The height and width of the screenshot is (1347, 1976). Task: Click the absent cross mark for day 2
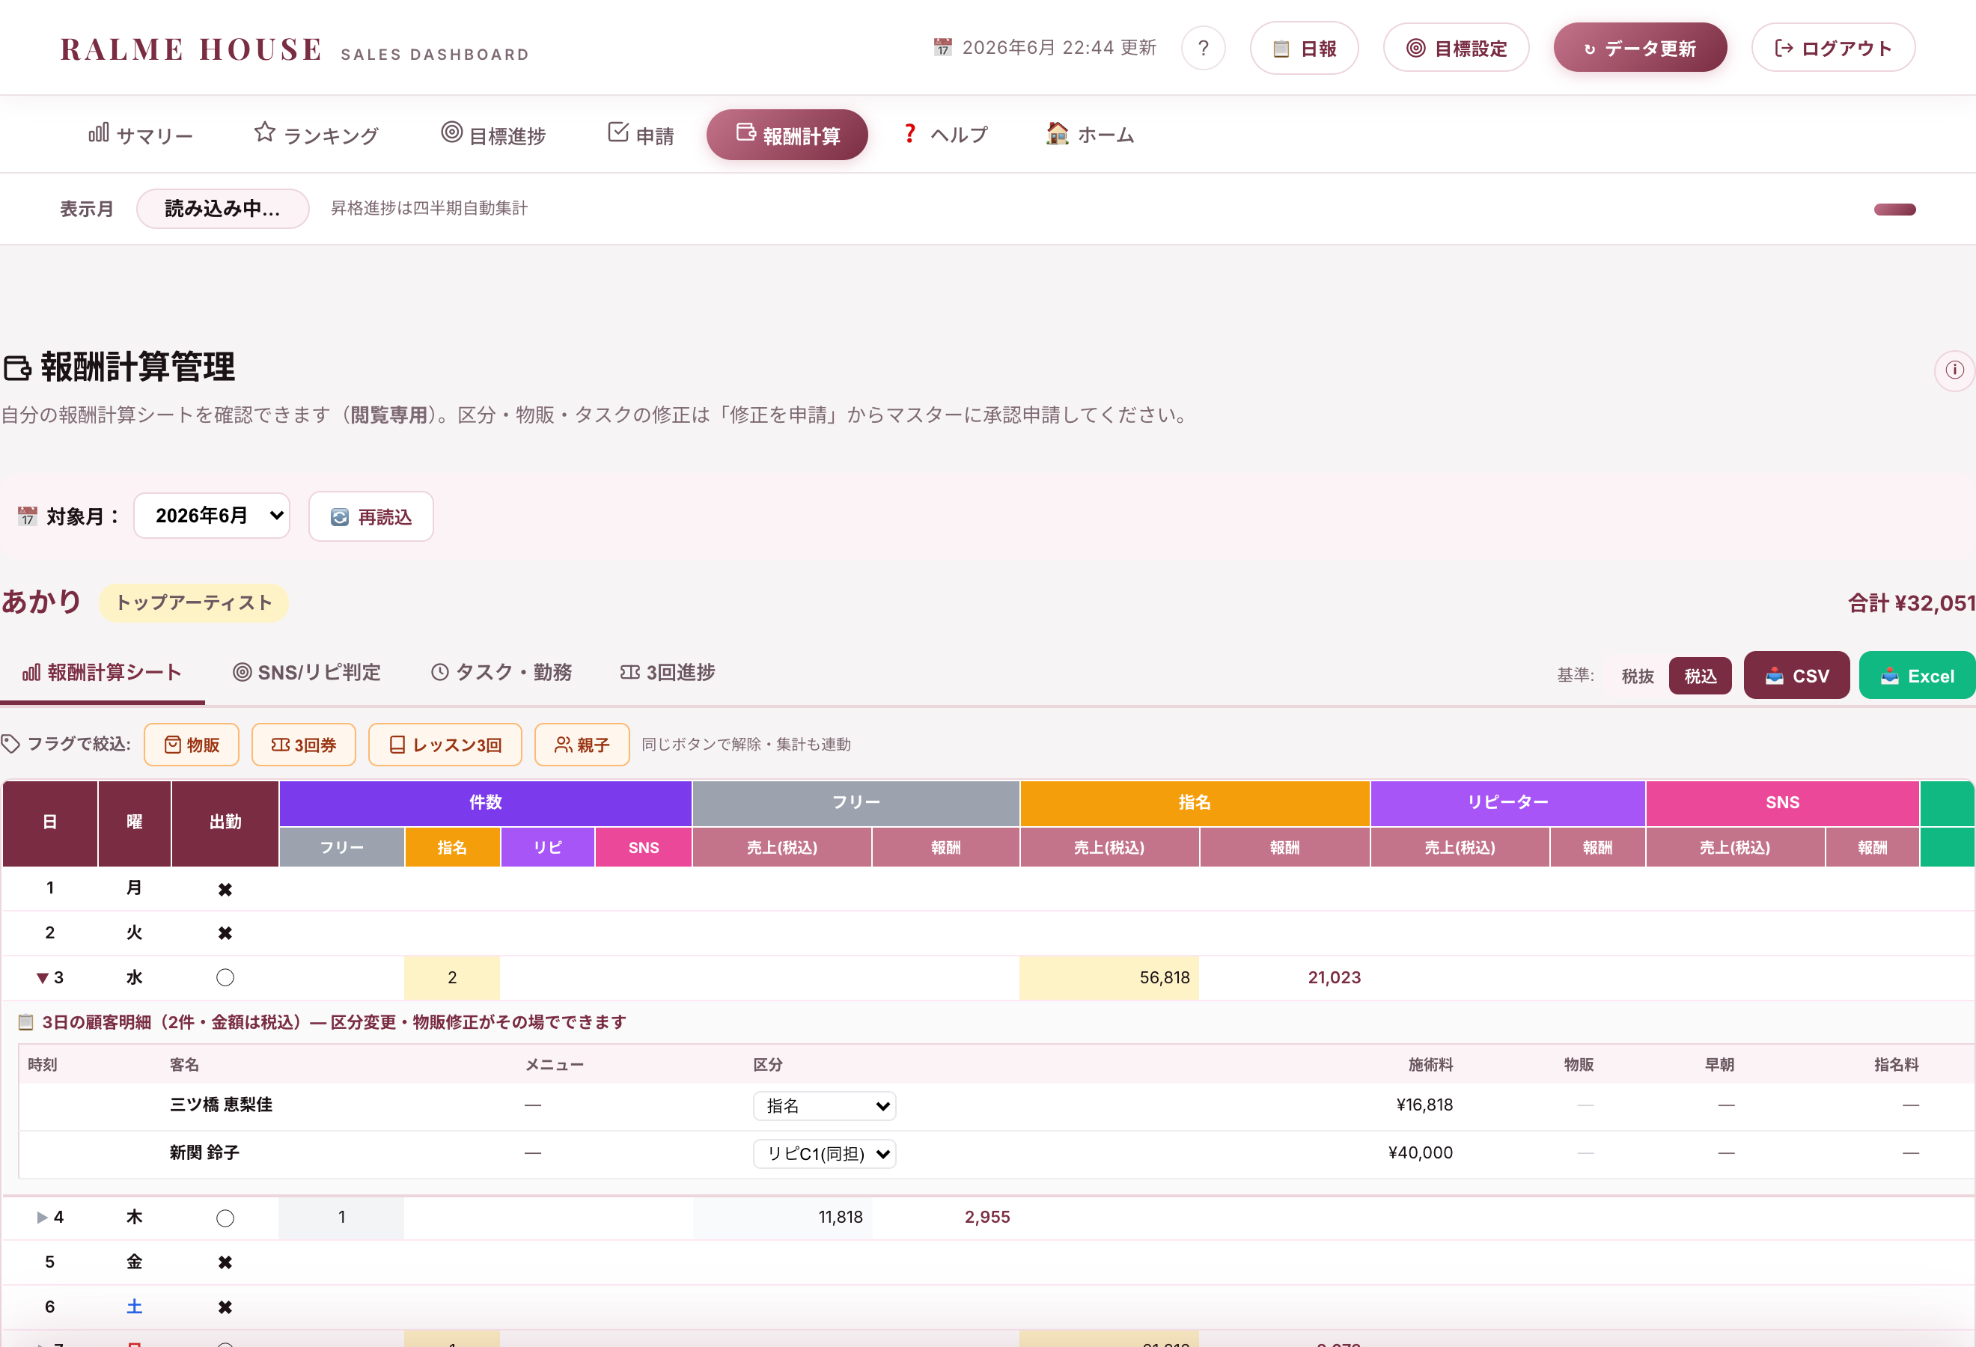(225, 933)
